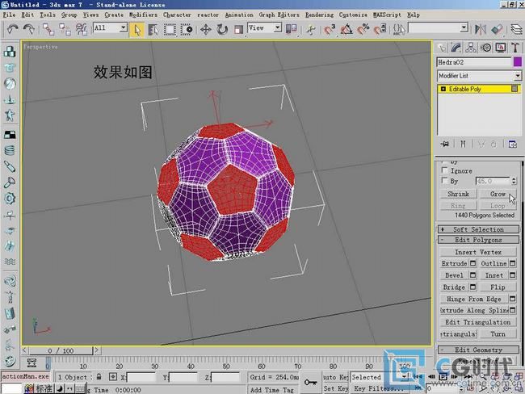525x394 pixels.
Task: Click the Mirror tool icon
Action: [481, 29]
